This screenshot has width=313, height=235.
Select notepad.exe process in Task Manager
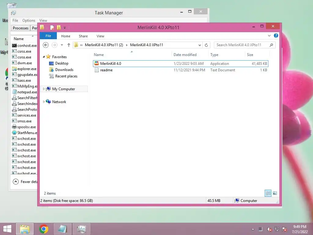24,92
